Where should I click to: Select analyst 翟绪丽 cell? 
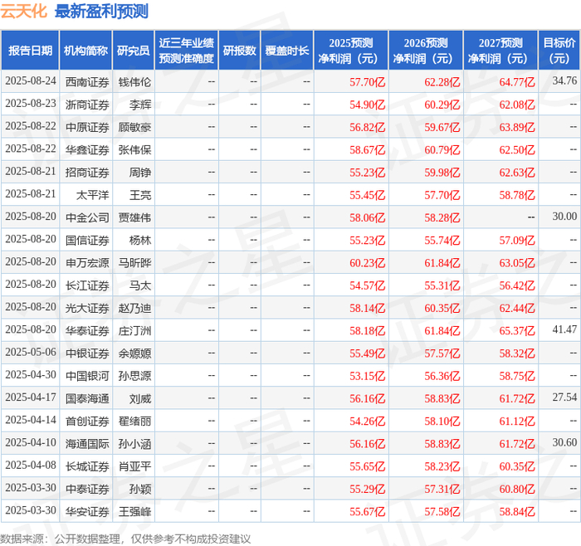134,422
